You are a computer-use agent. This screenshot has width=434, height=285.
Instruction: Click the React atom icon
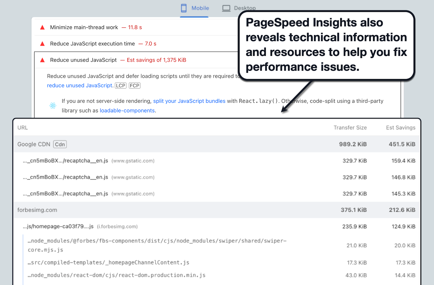pos(53,106)
